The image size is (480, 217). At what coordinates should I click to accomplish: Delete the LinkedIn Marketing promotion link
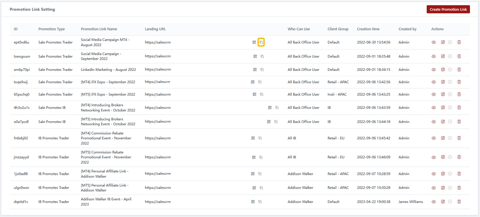[459, 69]
